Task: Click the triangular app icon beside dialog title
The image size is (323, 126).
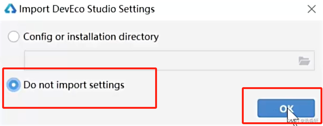Action: [10, 10]
